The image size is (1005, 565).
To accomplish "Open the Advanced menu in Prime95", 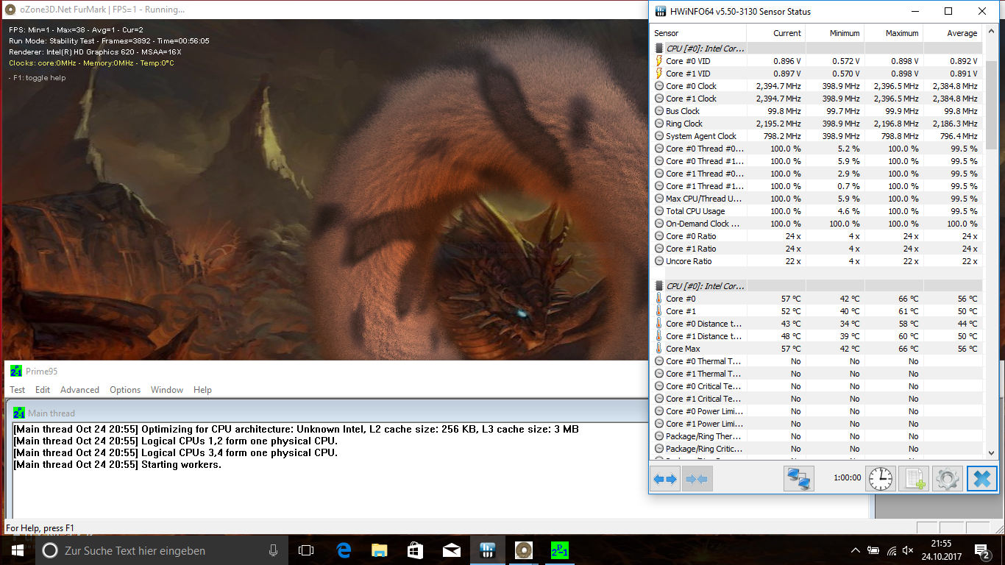I will (x=79, y=390).
